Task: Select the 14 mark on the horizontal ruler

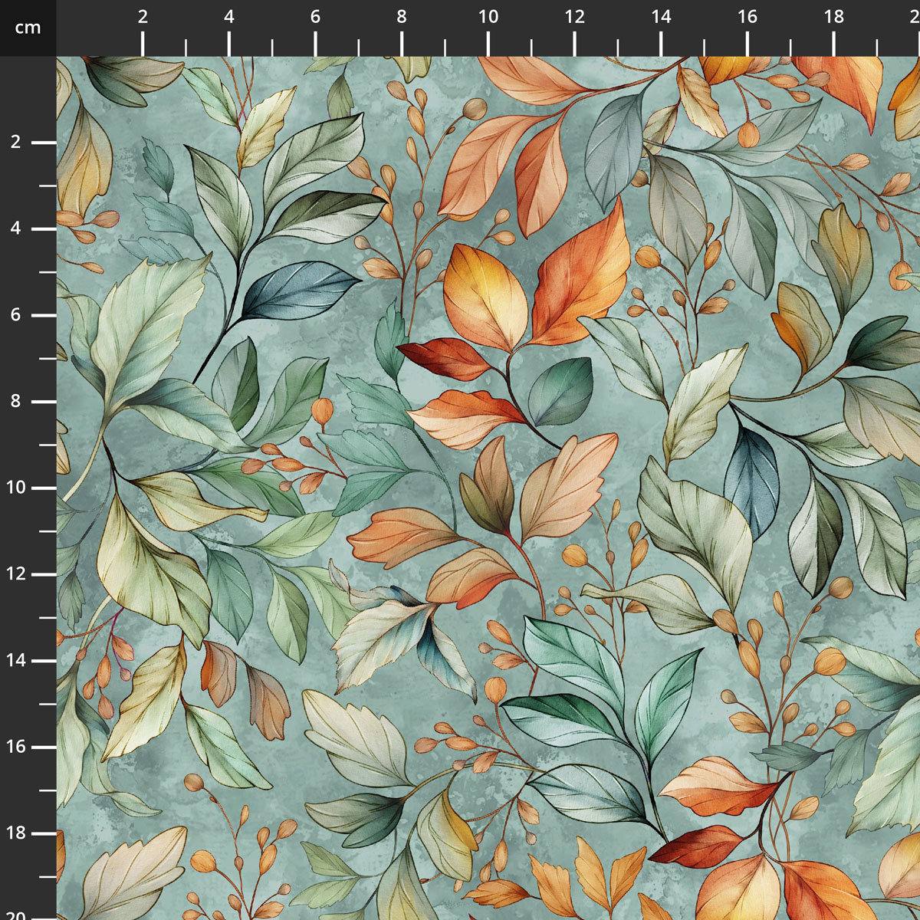Action: (x=661, y=17)
